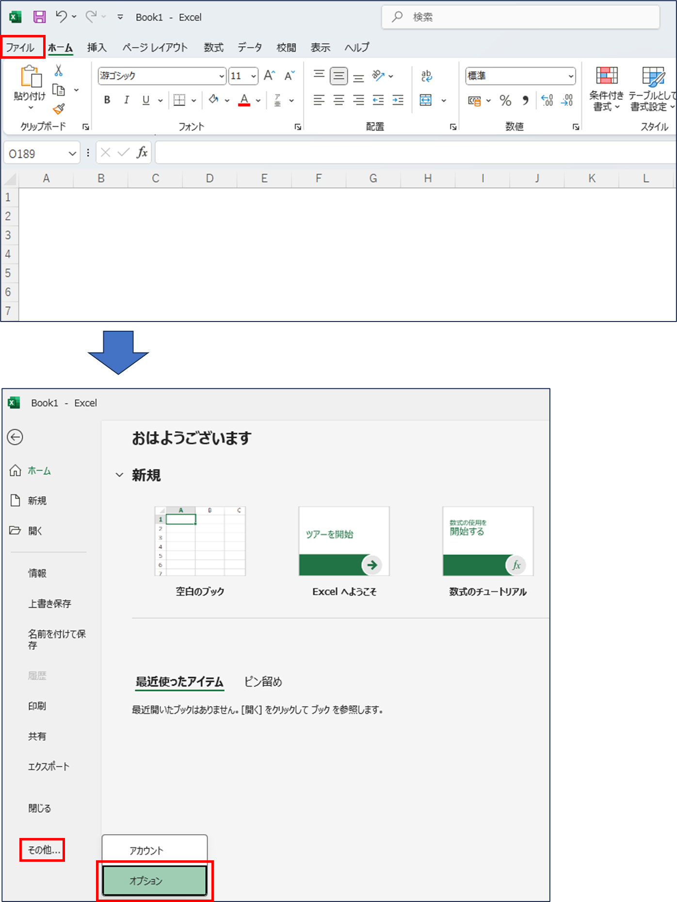The height and width of the screenshot is (902, 677).
Task: Click the 貼り付け paste icon
Action: (x=31, y=77)
